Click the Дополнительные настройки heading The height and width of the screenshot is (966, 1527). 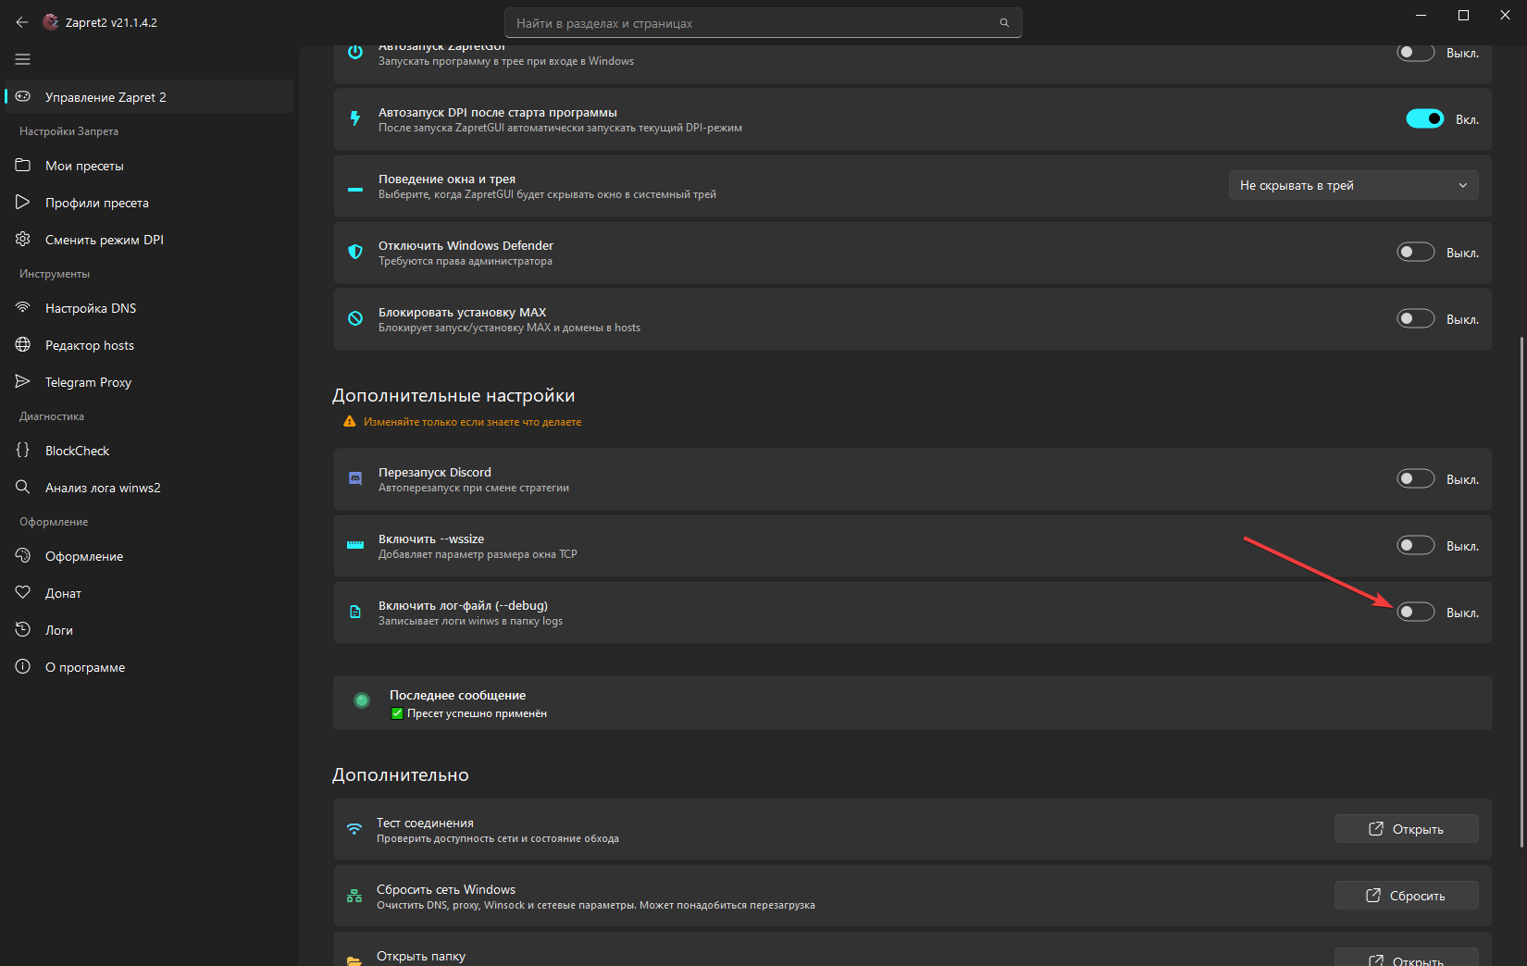point(453,395)
